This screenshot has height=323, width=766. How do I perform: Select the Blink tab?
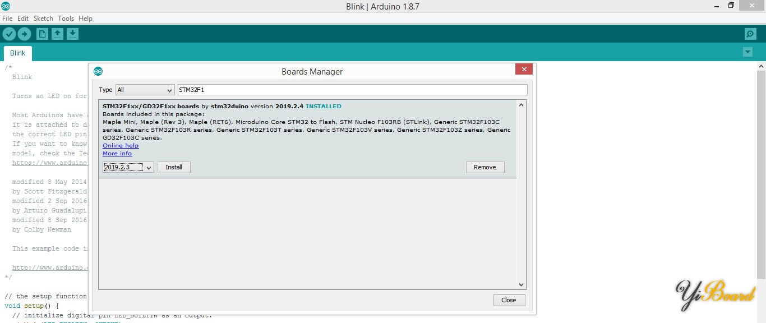[18, 53]
